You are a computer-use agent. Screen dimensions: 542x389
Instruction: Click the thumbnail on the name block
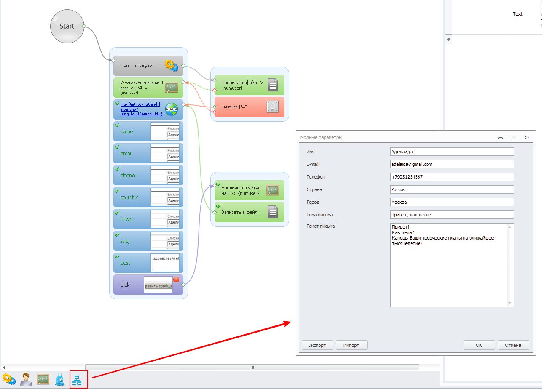[165, 131]
